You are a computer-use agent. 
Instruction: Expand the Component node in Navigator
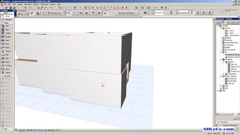(x=223, y=74)
